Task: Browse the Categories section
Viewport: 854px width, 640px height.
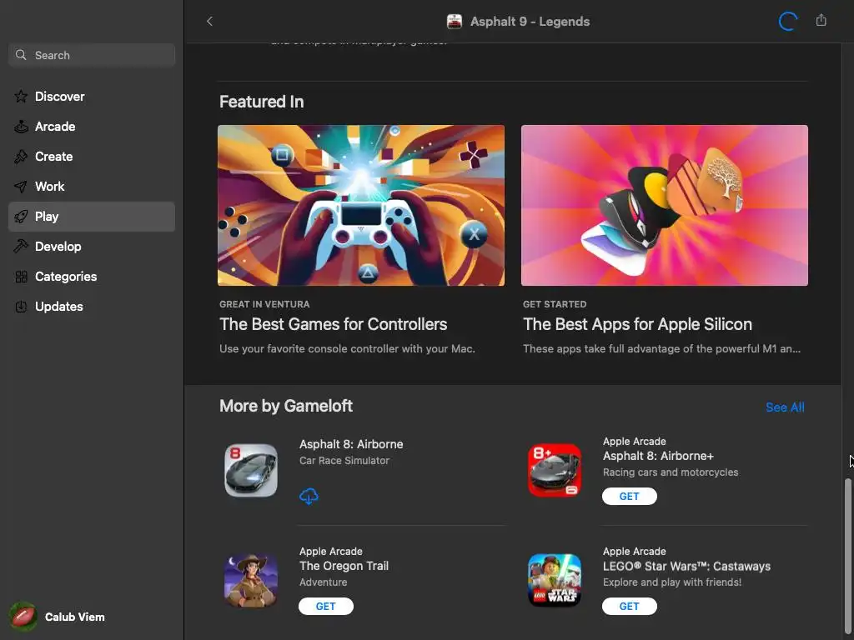Action: 92,277
